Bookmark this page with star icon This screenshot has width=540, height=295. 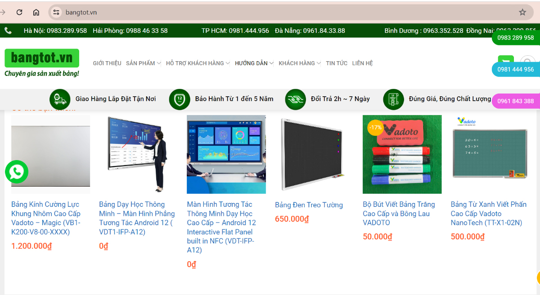click(522, 12)
